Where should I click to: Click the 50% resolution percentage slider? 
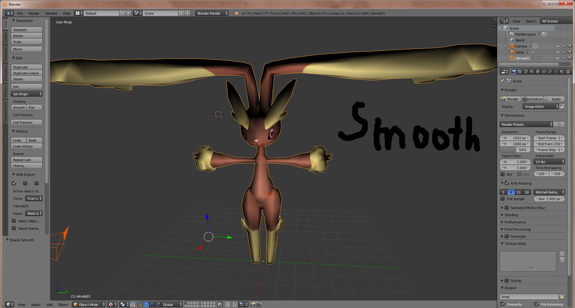click(515, 150)
